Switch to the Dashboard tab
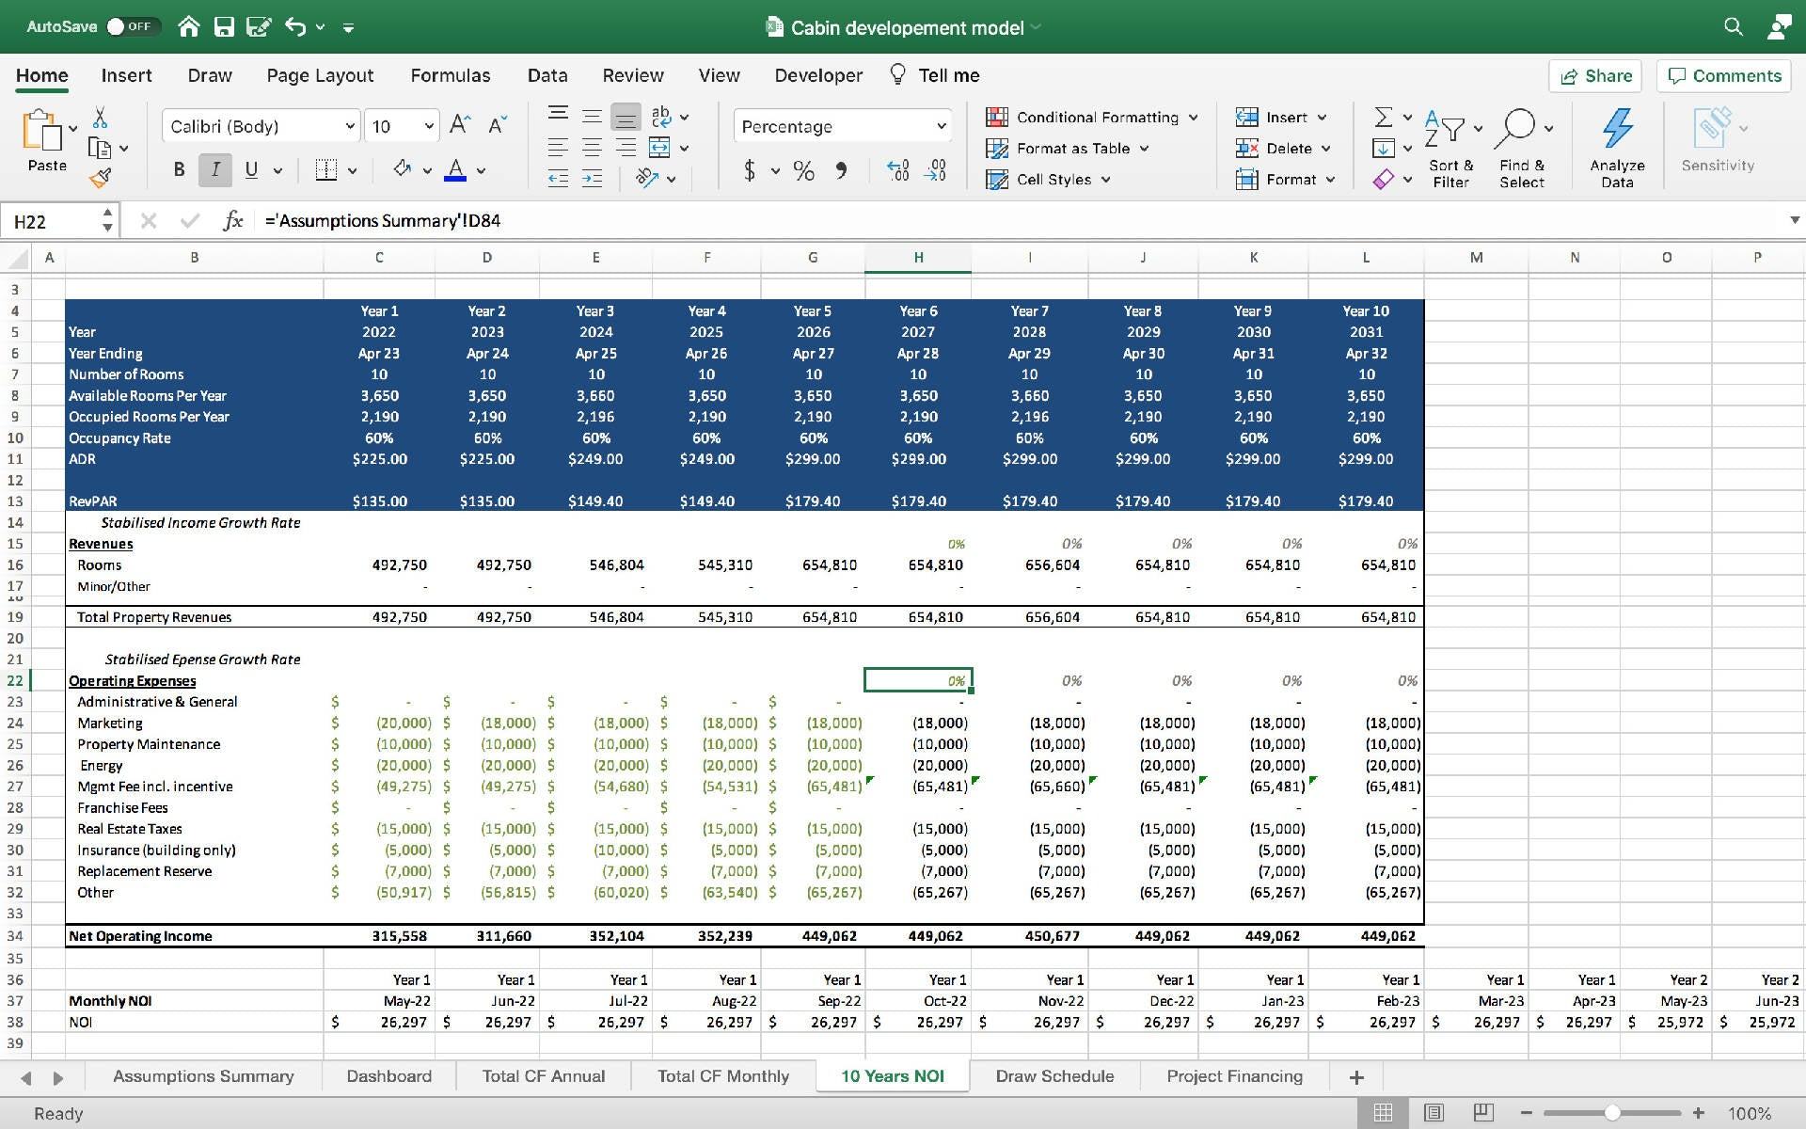 pyautogui.click(x=390, y=1077)
